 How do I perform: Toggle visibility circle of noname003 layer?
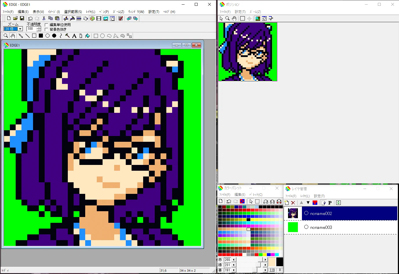306,227
